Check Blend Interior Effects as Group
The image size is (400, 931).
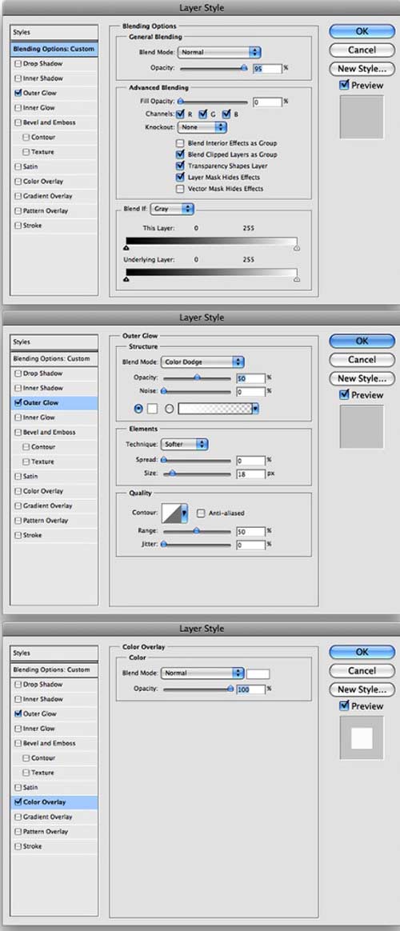tap(180, 143)
